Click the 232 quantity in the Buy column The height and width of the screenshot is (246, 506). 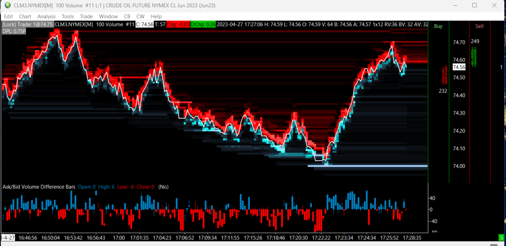(x=443, y=91)
